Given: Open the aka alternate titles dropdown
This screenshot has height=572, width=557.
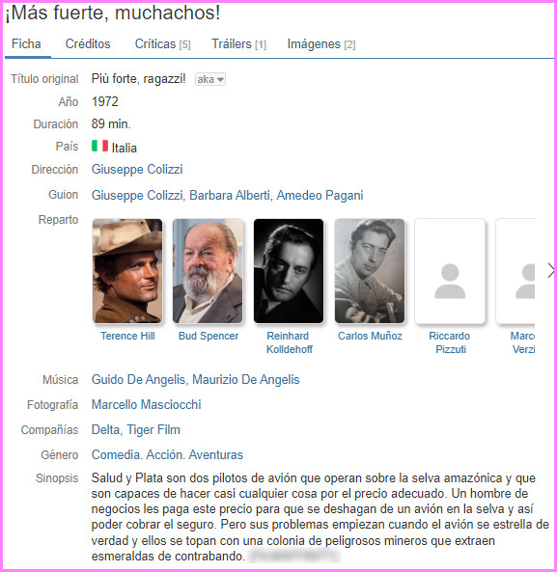Looking at the screenshot, I should pyautogui.click(x=210, y=79).
